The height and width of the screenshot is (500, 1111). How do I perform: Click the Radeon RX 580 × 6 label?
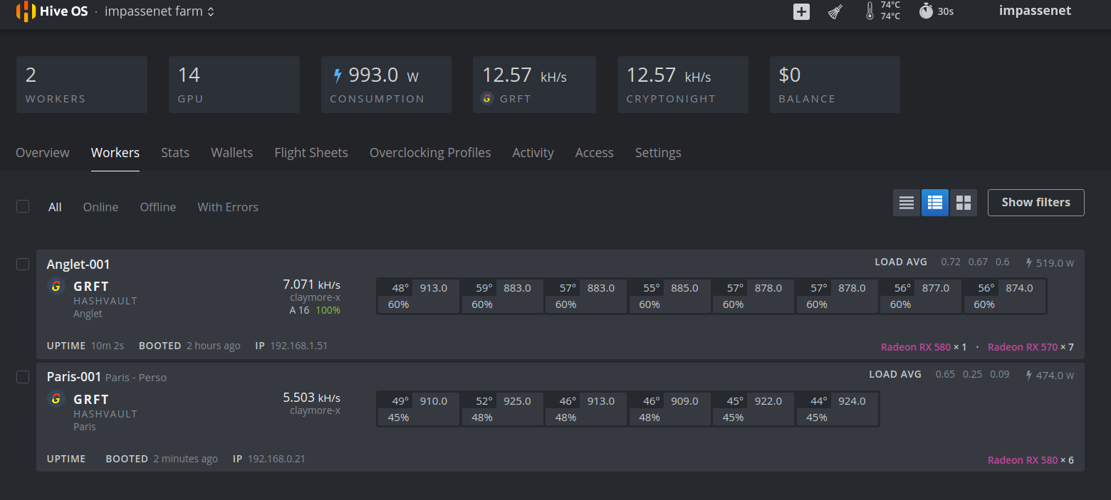(x=1031, y=460)
